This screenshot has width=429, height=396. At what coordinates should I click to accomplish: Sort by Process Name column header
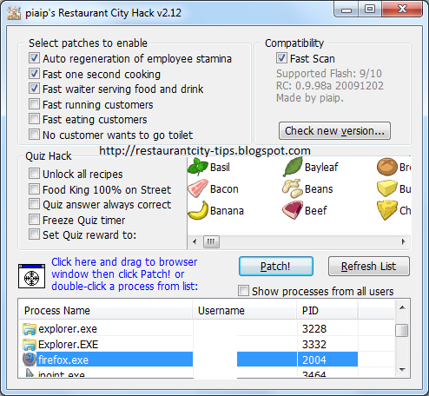(x=106, y=310)
